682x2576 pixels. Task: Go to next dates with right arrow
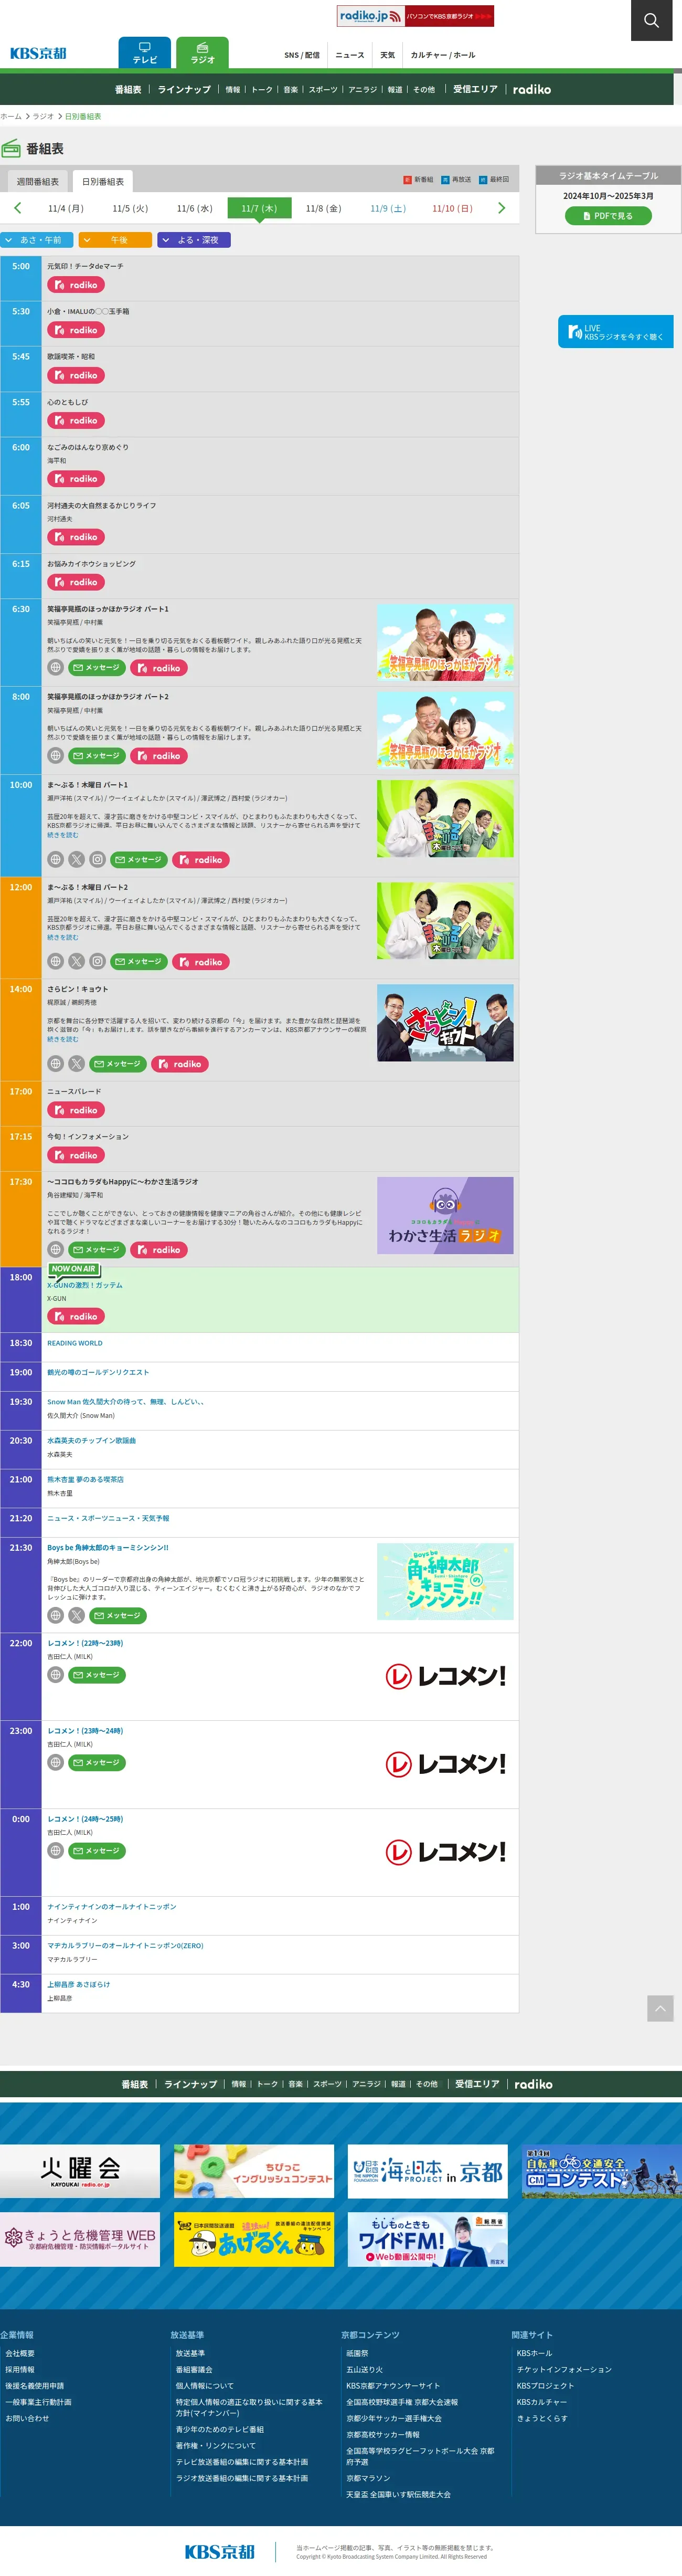tap(501, 208)
